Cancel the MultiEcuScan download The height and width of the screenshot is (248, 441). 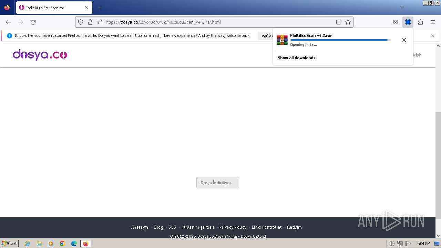click(x=404, y=40)
